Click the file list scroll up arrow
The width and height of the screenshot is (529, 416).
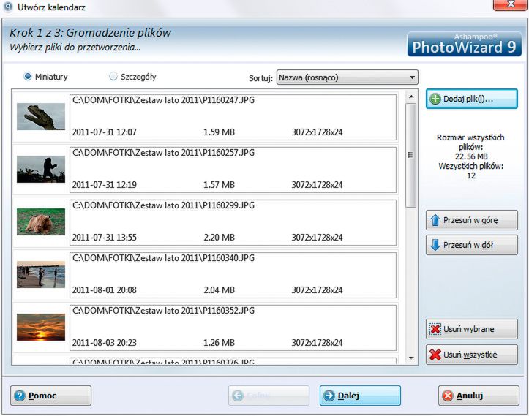point(411,97)
